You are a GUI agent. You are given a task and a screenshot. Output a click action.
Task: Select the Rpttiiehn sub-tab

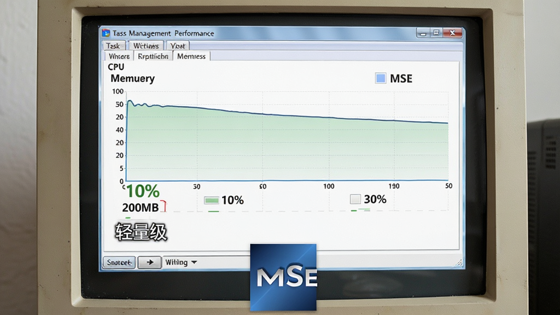coord(153,56)
